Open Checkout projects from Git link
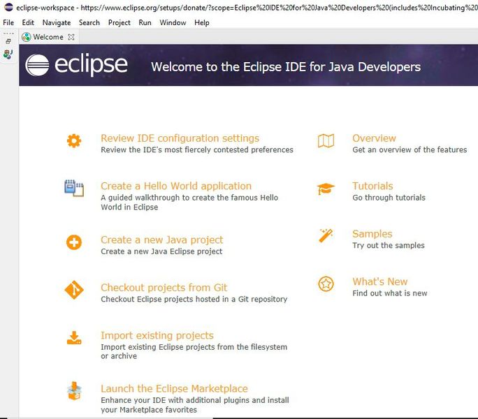Image resolution: width=478 pixels, height=419 pixels. [x=164, y=288]
